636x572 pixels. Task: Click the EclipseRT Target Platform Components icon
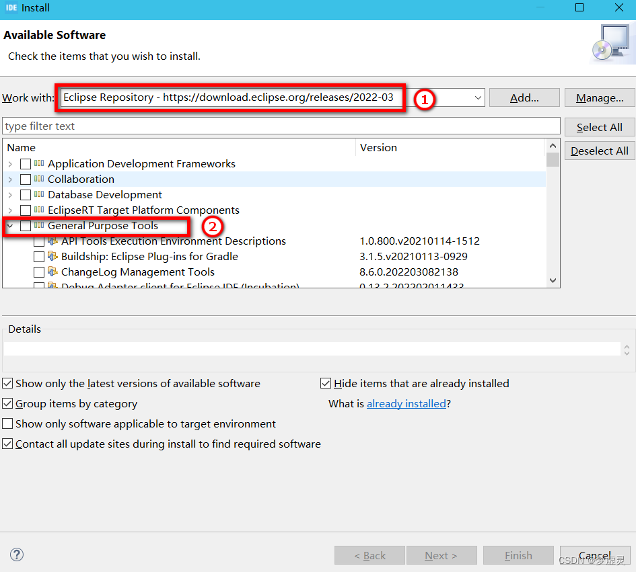(39, 210)
